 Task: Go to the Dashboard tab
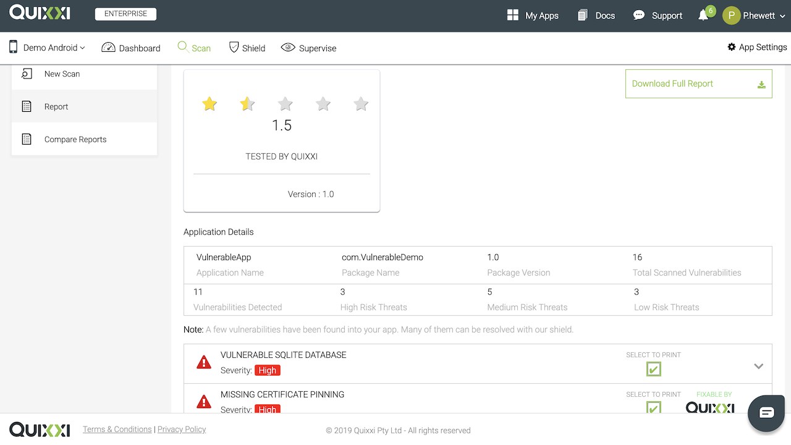131,48
